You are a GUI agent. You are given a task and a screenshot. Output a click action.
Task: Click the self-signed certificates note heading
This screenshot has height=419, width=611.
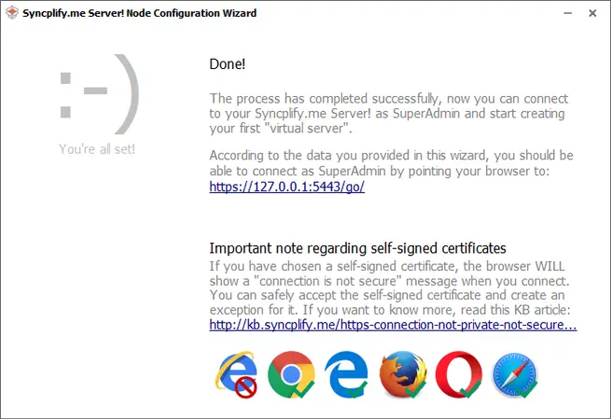357,248
